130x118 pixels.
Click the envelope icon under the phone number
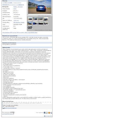pos(4,108)
